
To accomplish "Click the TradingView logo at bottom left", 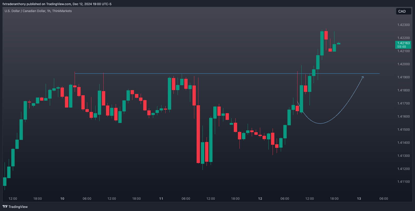I will [x=15, y=207].
